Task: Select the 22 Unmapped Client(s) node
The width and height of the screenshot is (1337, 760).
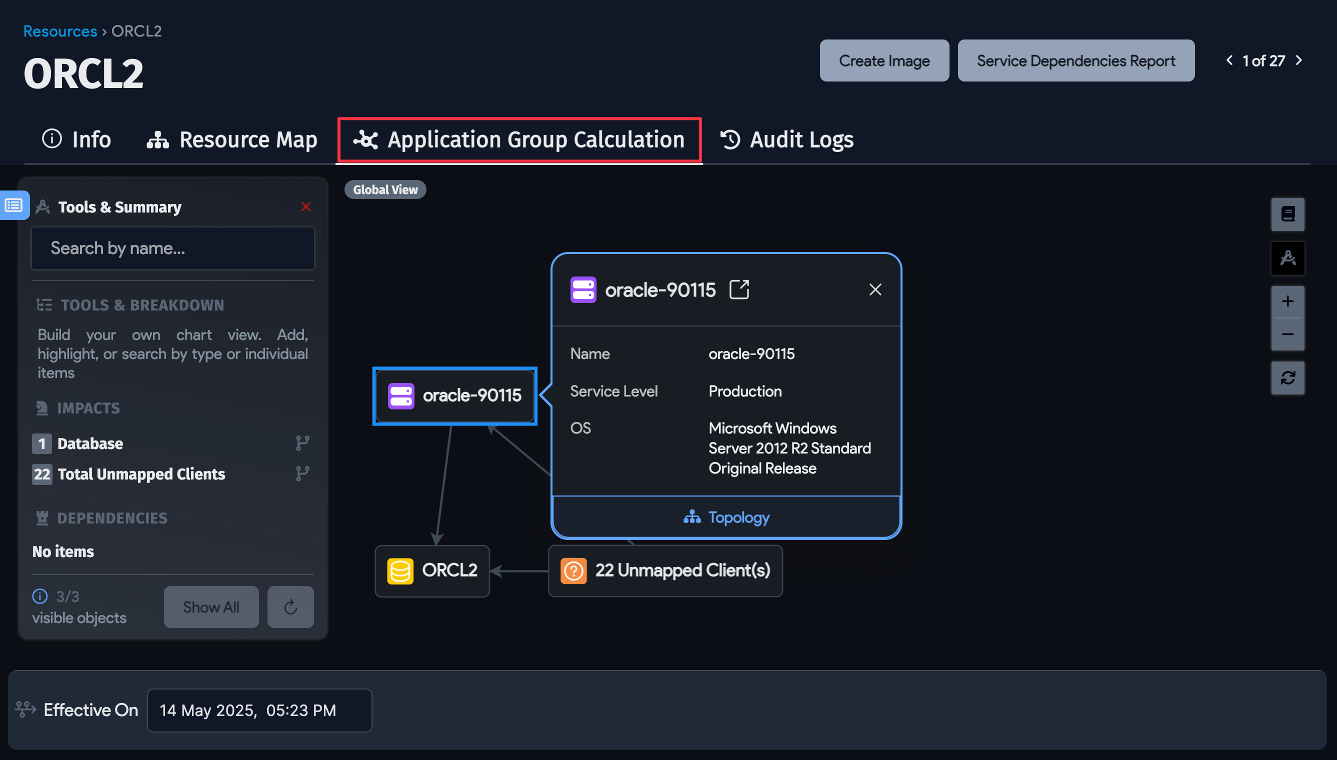Action: [665, 570]
